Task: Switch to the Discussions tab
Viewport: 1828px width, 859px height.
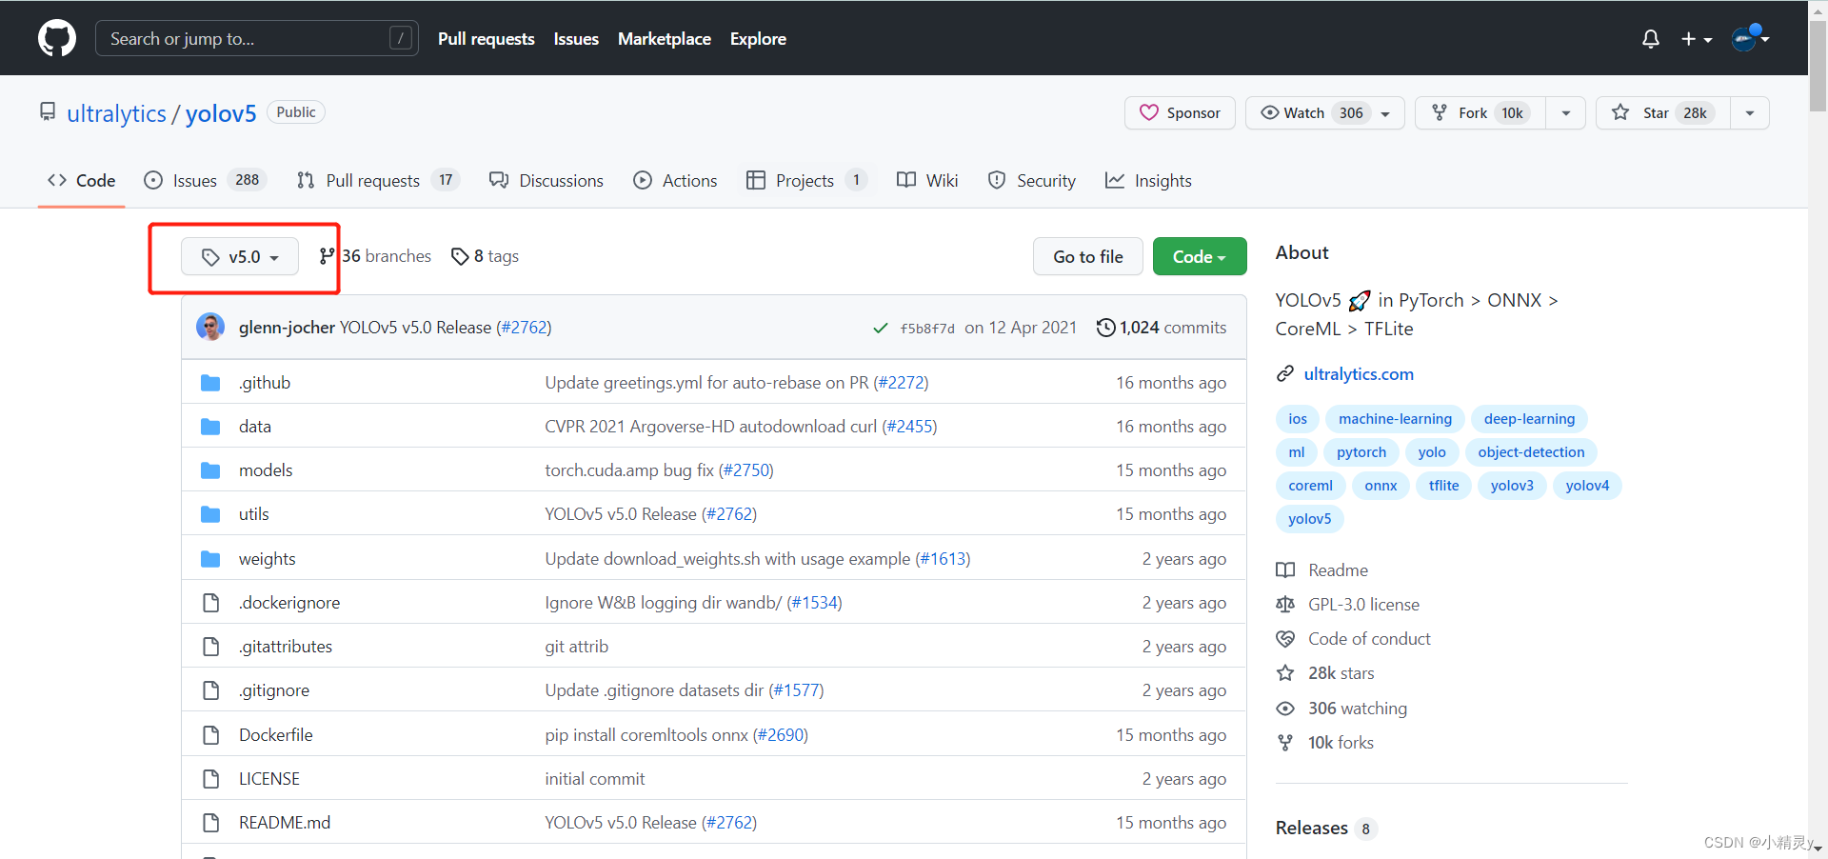Action: pos(546,180)
